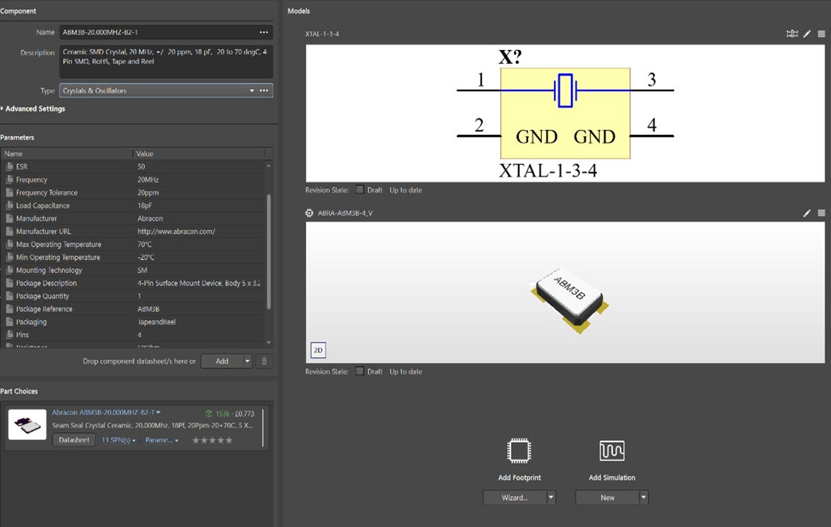Viewport: 831px width, 527px height.
Task: Click the footprint icon beside ABRA-ABM3B-4_V
Action: [310, 213]
